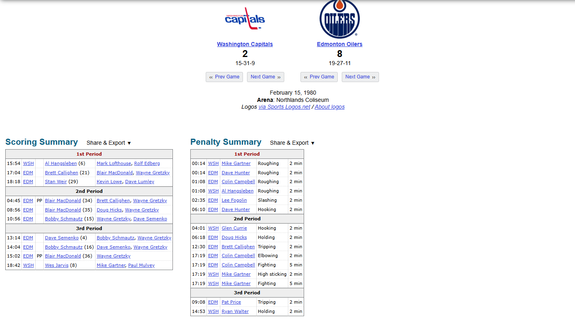Go to Prev Game under Washington Capitals

tap(224, 77)
